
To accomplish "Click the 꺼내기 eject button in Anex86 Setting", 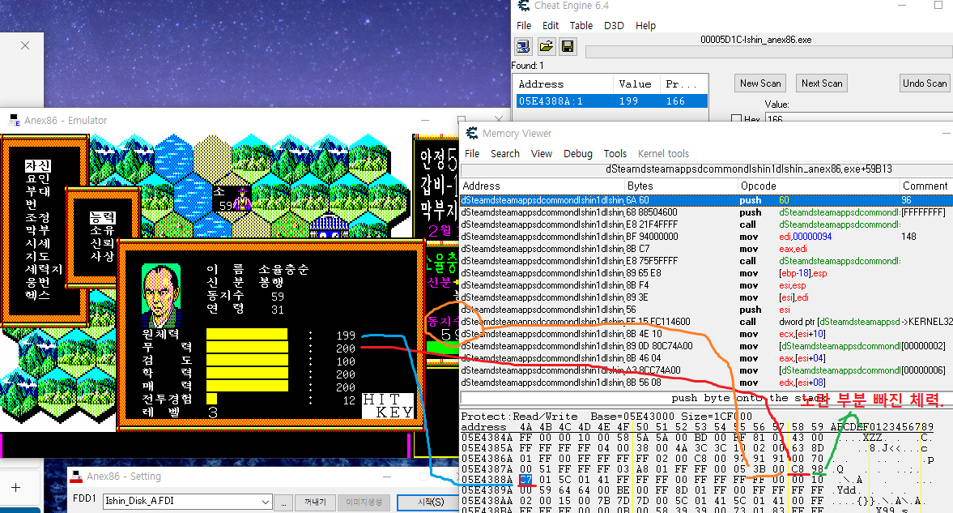I will (x=315, y=502).
